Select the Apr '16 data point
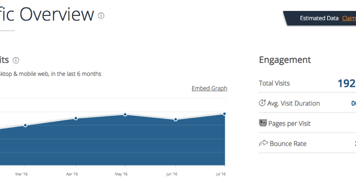The image size is (356, 184). point(76,118)
